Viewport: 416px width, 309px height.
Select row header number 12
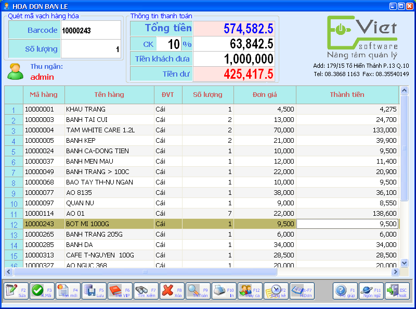[x=14, y=224]
